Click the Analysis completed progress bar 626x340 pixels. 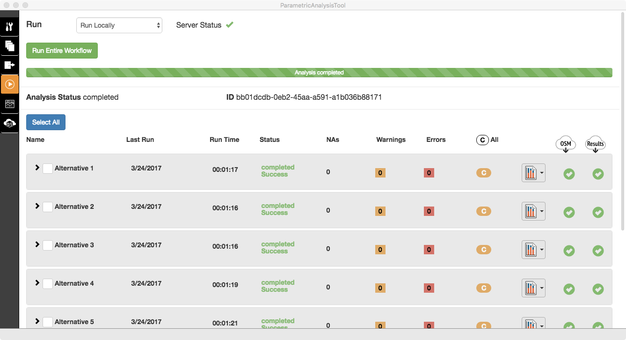(319, 73)
